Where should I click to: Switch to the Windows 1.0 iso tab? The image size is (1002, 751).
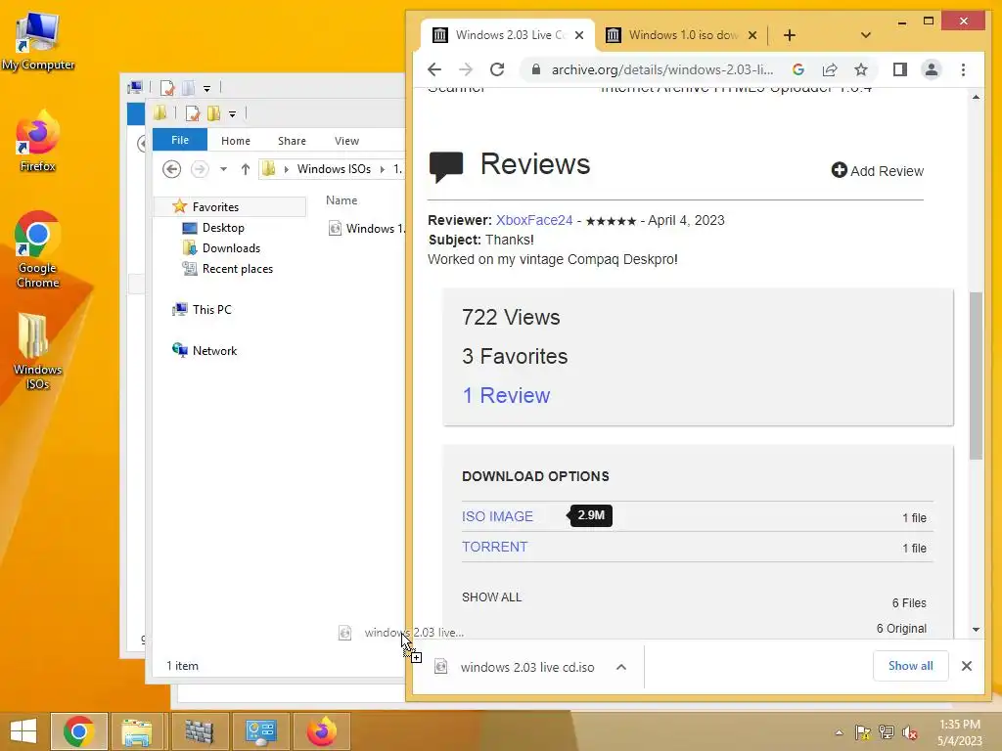(x=681, y=35)
